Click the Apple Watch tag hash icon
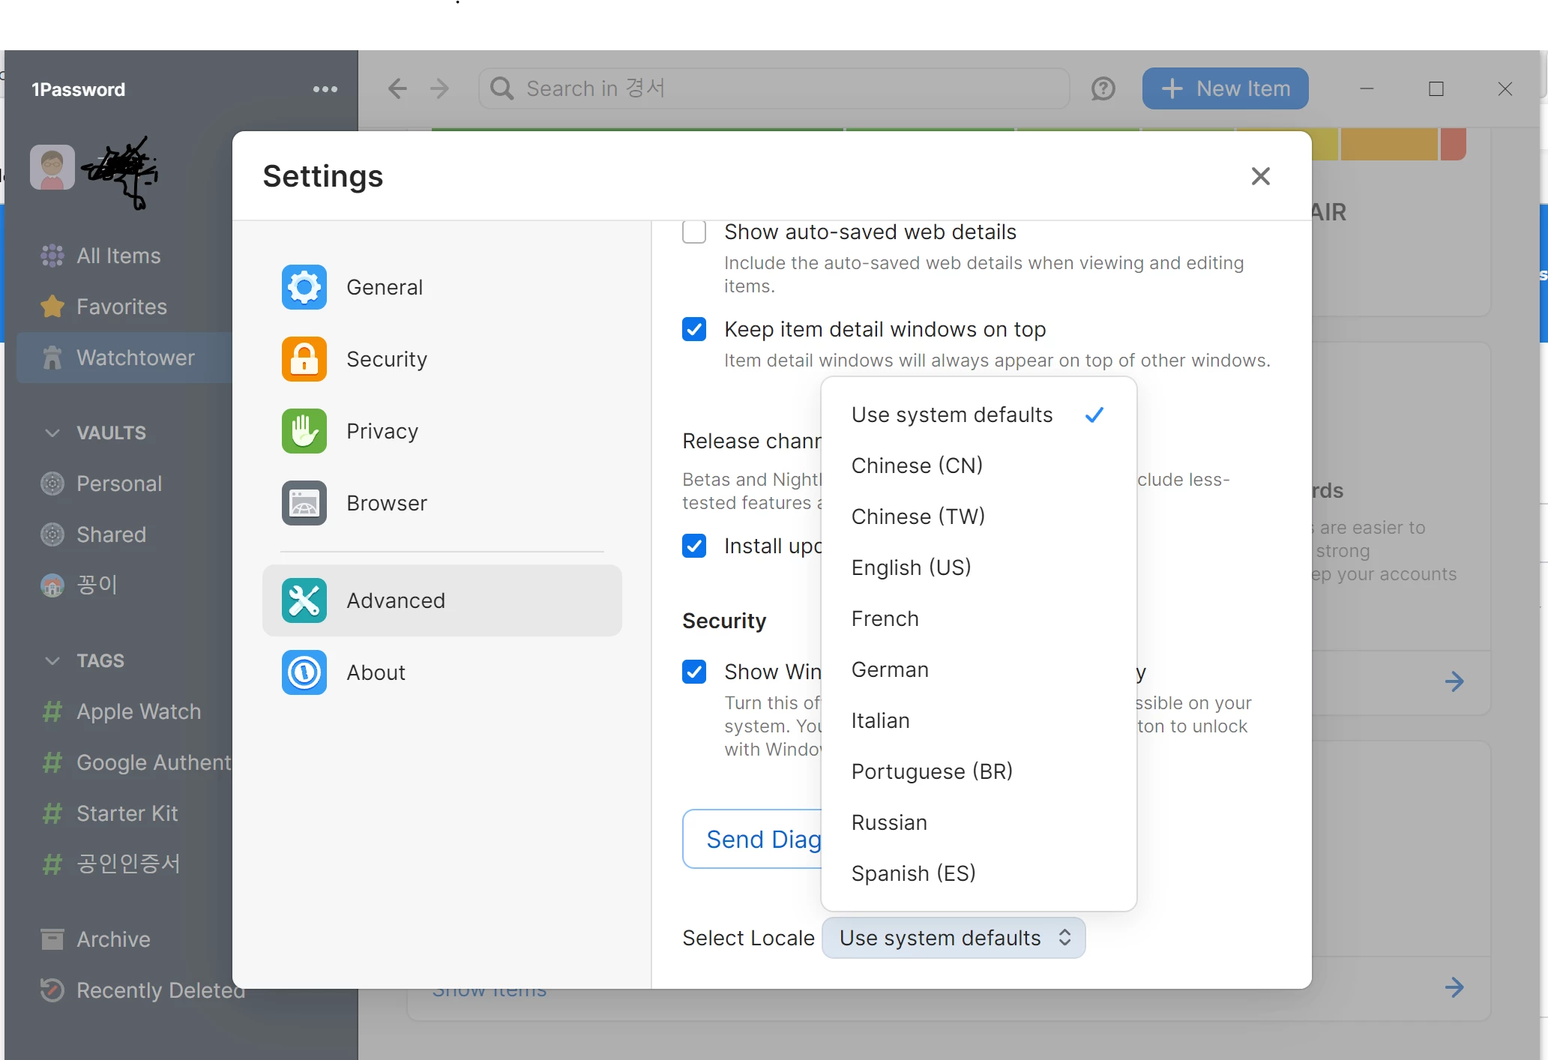The height and width of the screenshot is (1060, 1548). (52, 711)
